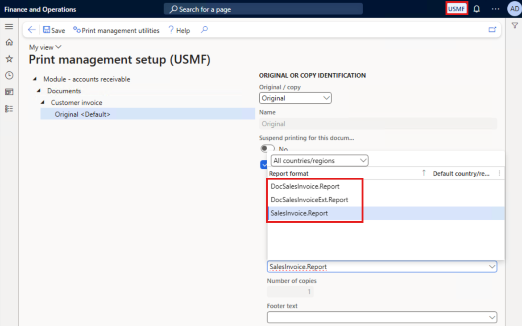Open the Original / copy dropdown

click(295, 98)
